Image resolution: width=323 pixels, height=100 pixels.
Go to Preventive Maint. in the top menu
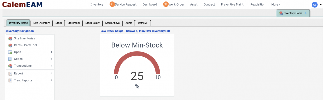point(233,4)
